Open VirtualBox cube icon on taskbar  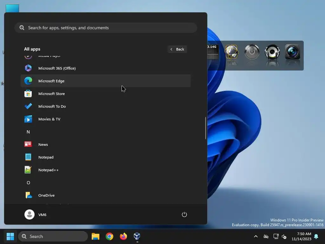click(137, 236)
